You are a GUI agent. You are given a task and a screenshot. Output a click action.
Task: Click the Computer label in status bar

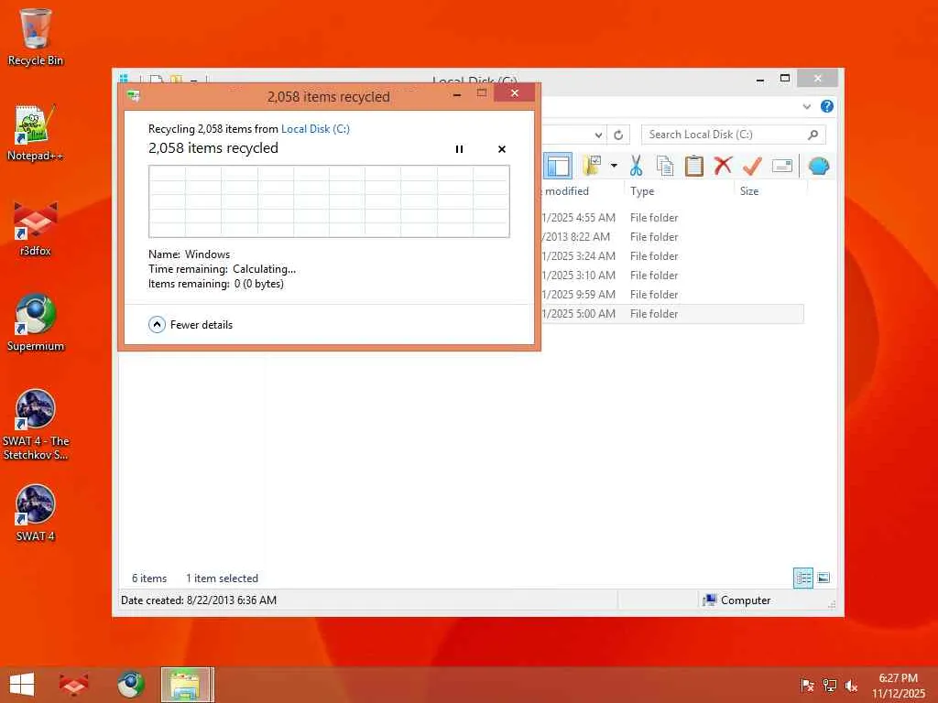[x=746, y=600]
